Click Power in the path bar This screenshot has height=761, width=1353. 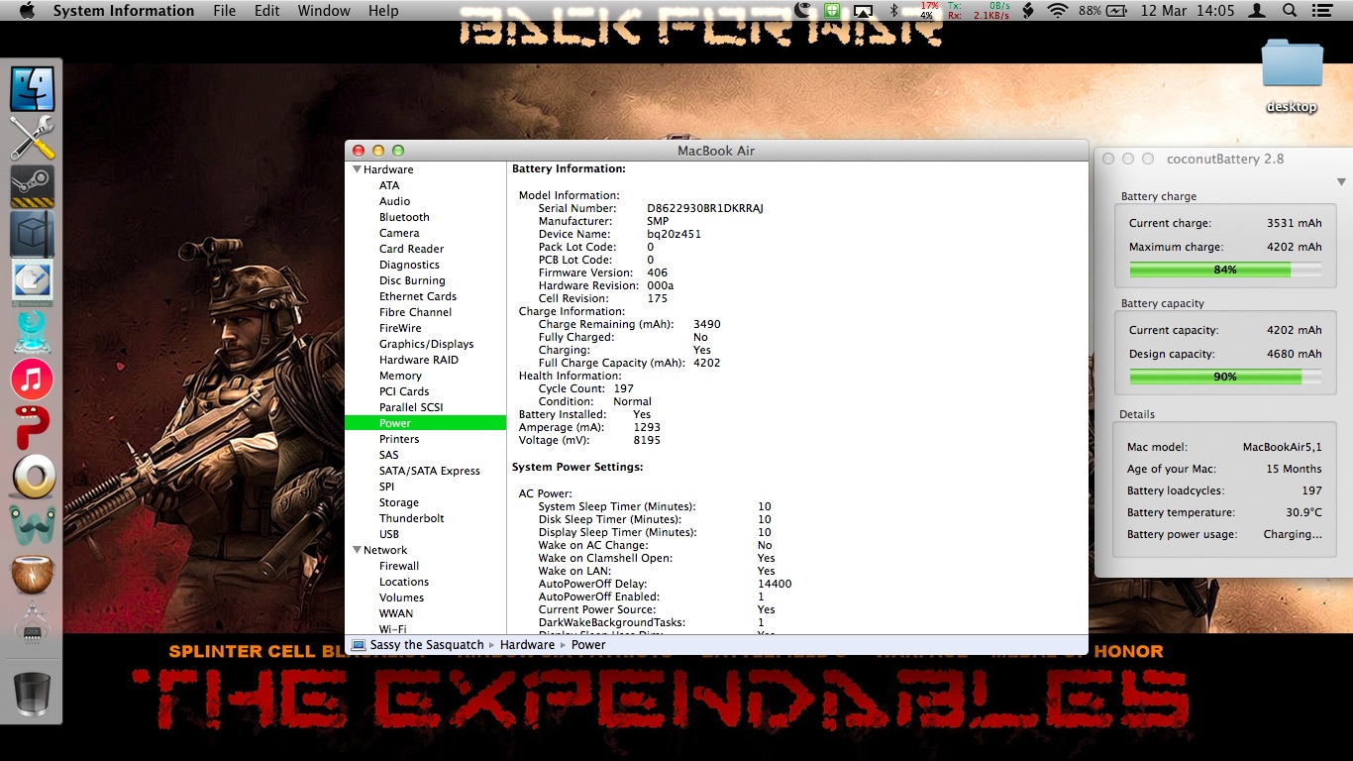click(588, 644)
